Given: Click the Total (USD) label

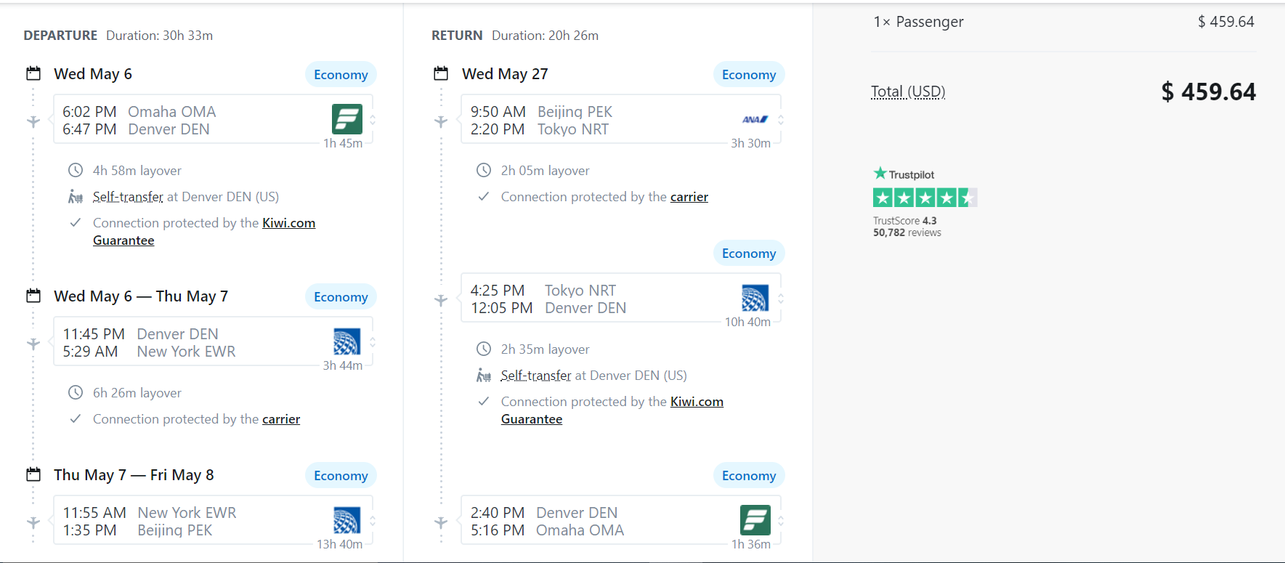Looking at the screenshot, I should (x=908, y=92).
